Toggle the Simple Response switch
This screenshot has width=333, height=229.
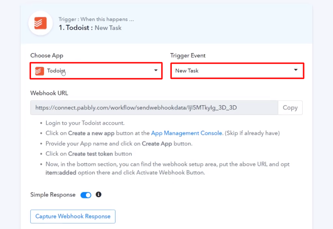(x=86, y=195)
